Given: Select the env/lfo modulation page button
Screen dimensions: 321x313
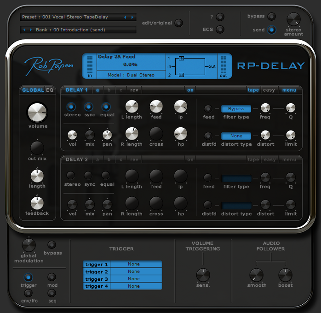Looking at the screenshot, I should coord(28,293).
